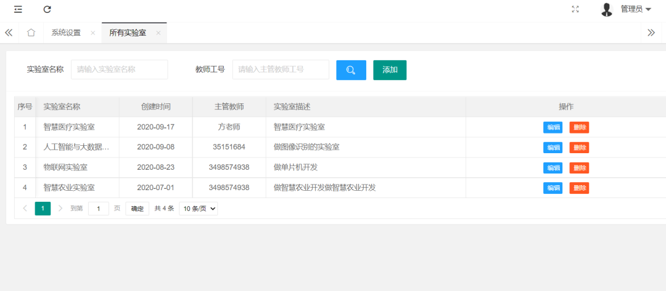Screen dimensions: 666x291
Task: Click the 共 4 条 total count text
Action: tap(165, 209)
